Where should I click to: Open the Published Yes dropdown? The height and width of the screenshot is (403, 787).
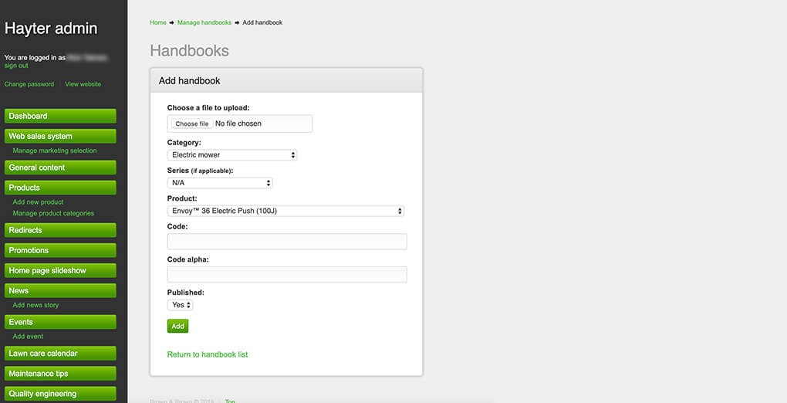coord(181,305)
